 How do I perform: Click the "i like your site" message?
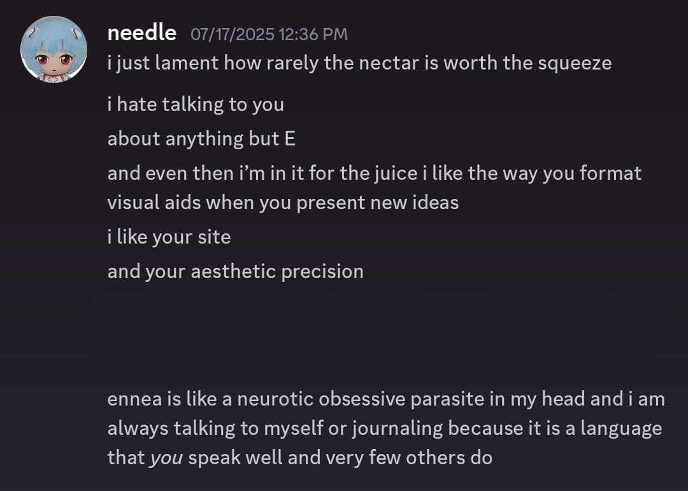169,237
